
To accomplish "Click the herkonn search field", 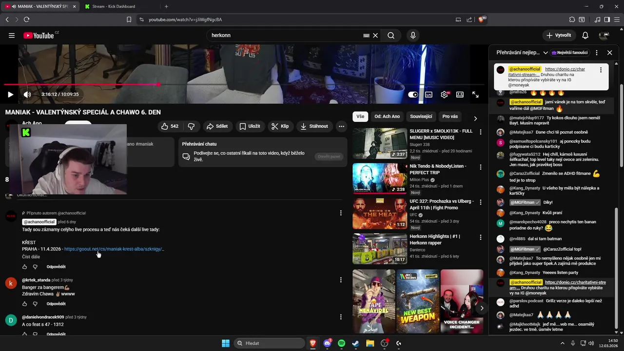I will (x=285, y=36).
